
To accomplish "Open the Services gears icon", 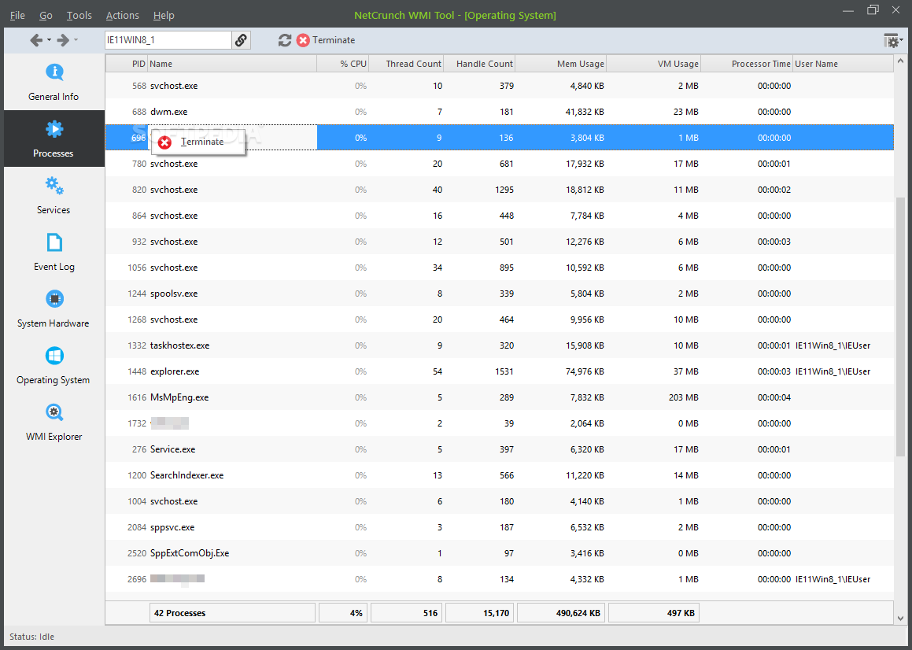I will pos(54,186).
